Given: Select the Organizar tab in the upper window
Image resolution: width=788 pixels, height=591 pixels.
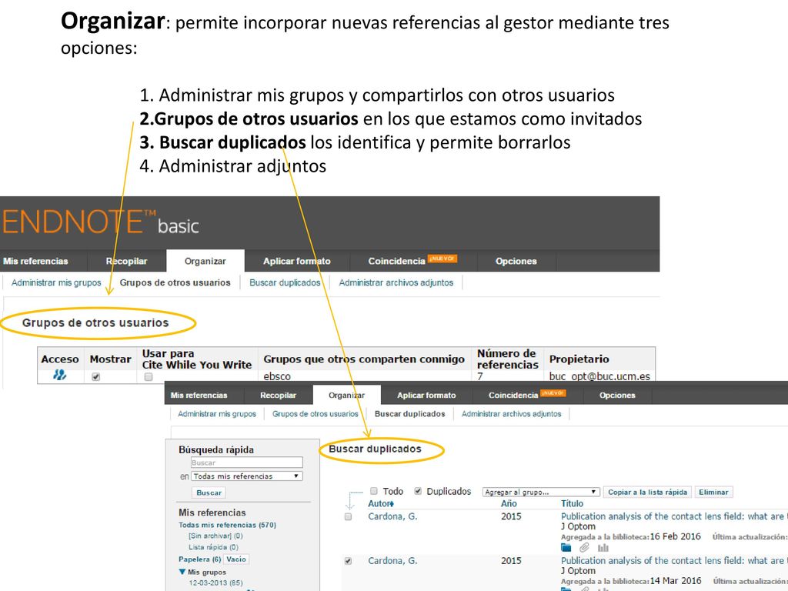Looking at the screenshot, I should (205, 262).
